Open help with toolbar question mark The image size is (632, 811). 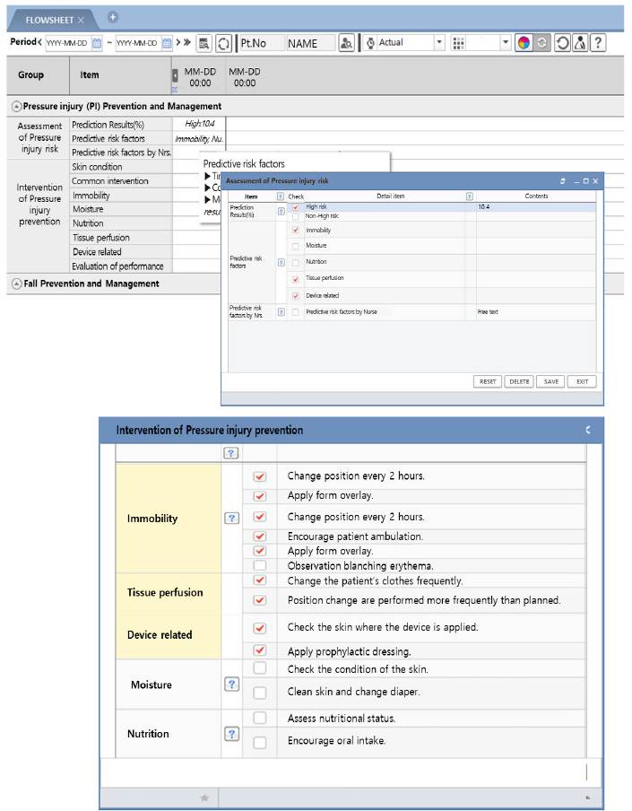[x=598, y=43]
